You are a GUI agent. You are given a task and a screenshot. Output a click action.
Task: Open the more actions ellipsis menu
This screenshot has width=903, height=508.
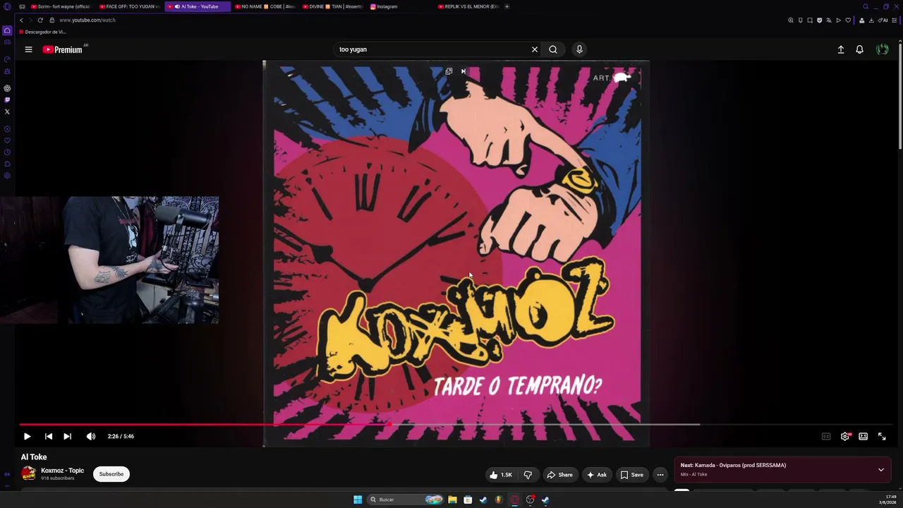pos(660,475)
